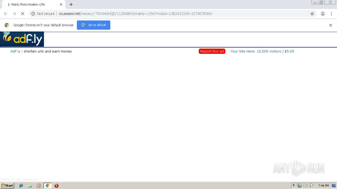The height and width of the screenshot is (189, 337).
Task: View site info for Not secure
Action: coord(43,14)
